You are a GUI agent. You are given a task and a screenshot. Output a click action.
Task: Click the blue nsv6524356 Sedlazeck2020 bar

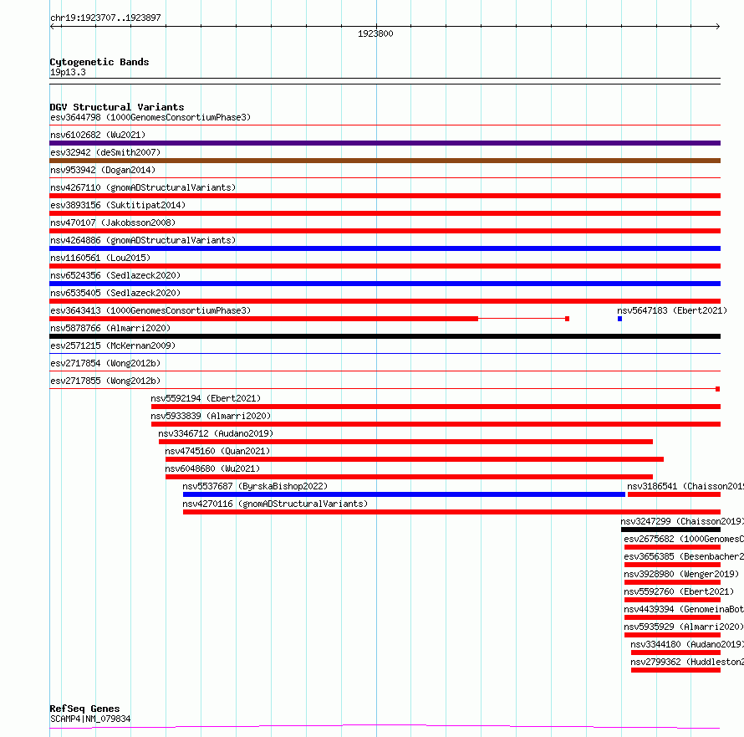click(x=385, y=284)
